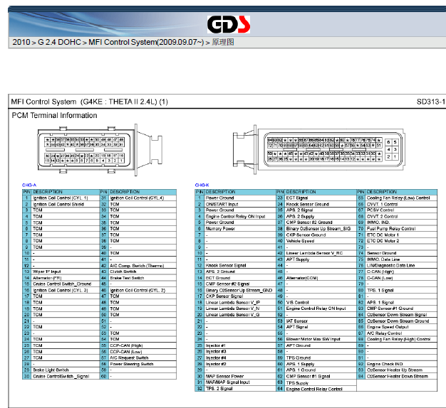Select 'ECT Signal' cell

(x=321, y=198)
